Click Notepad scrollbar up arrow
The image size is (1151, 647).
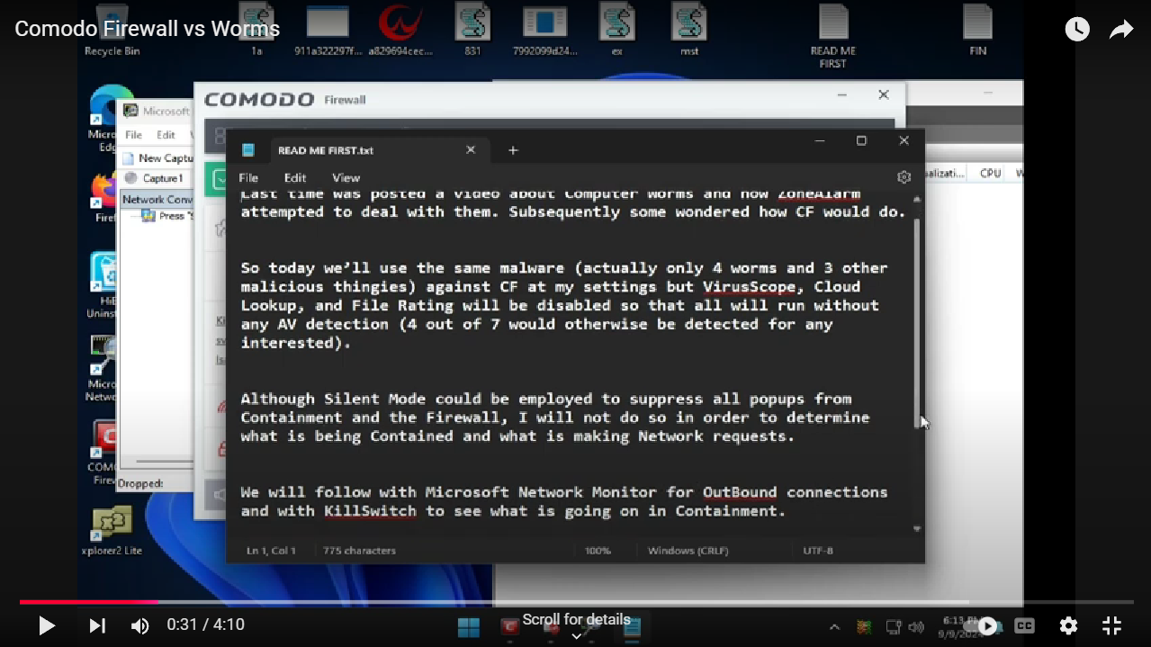917,199
